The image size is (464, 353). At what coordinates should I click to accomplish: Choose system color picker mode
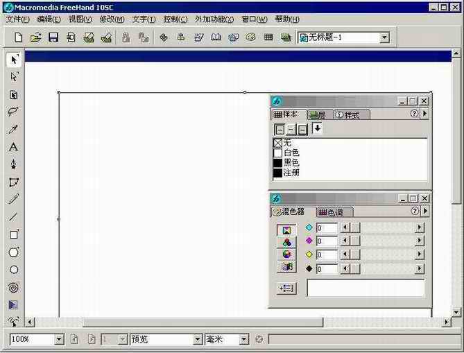(286, 266)
